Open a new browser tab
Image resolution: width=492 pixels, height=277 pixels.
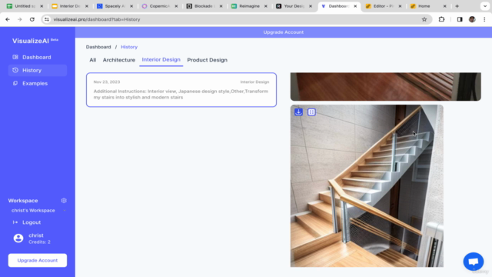[457, 6]
